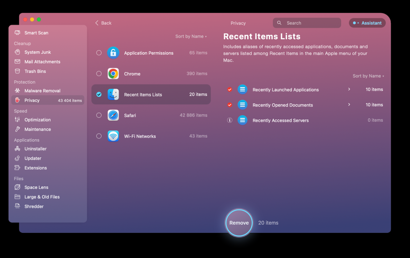
Task: Click the Wi-Fi Networks icon
Action: (113, 136)
